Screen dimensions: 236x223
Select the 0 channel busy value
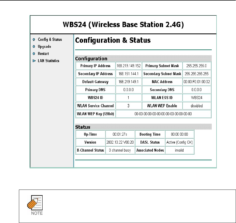120,150
